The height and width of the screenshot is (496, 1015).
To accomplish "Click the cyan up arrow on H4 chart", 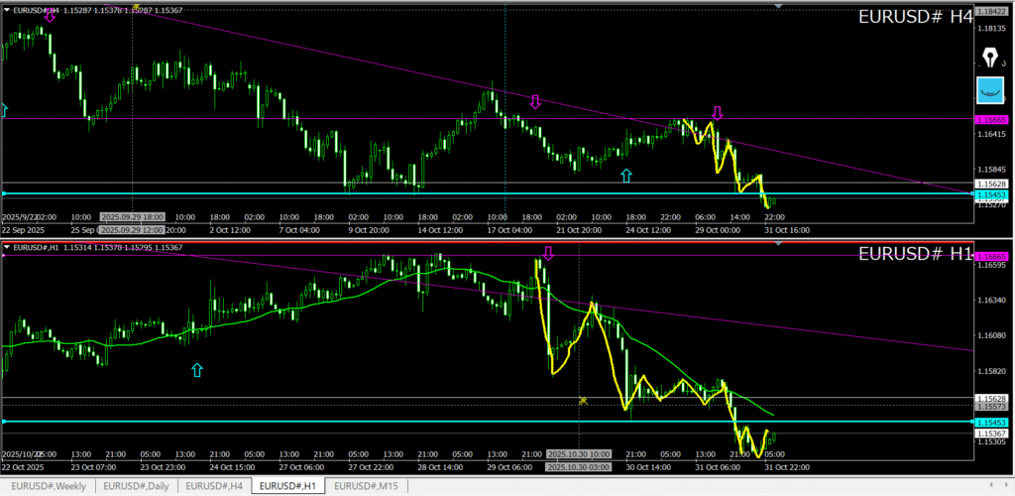I will tap(625, 176).
